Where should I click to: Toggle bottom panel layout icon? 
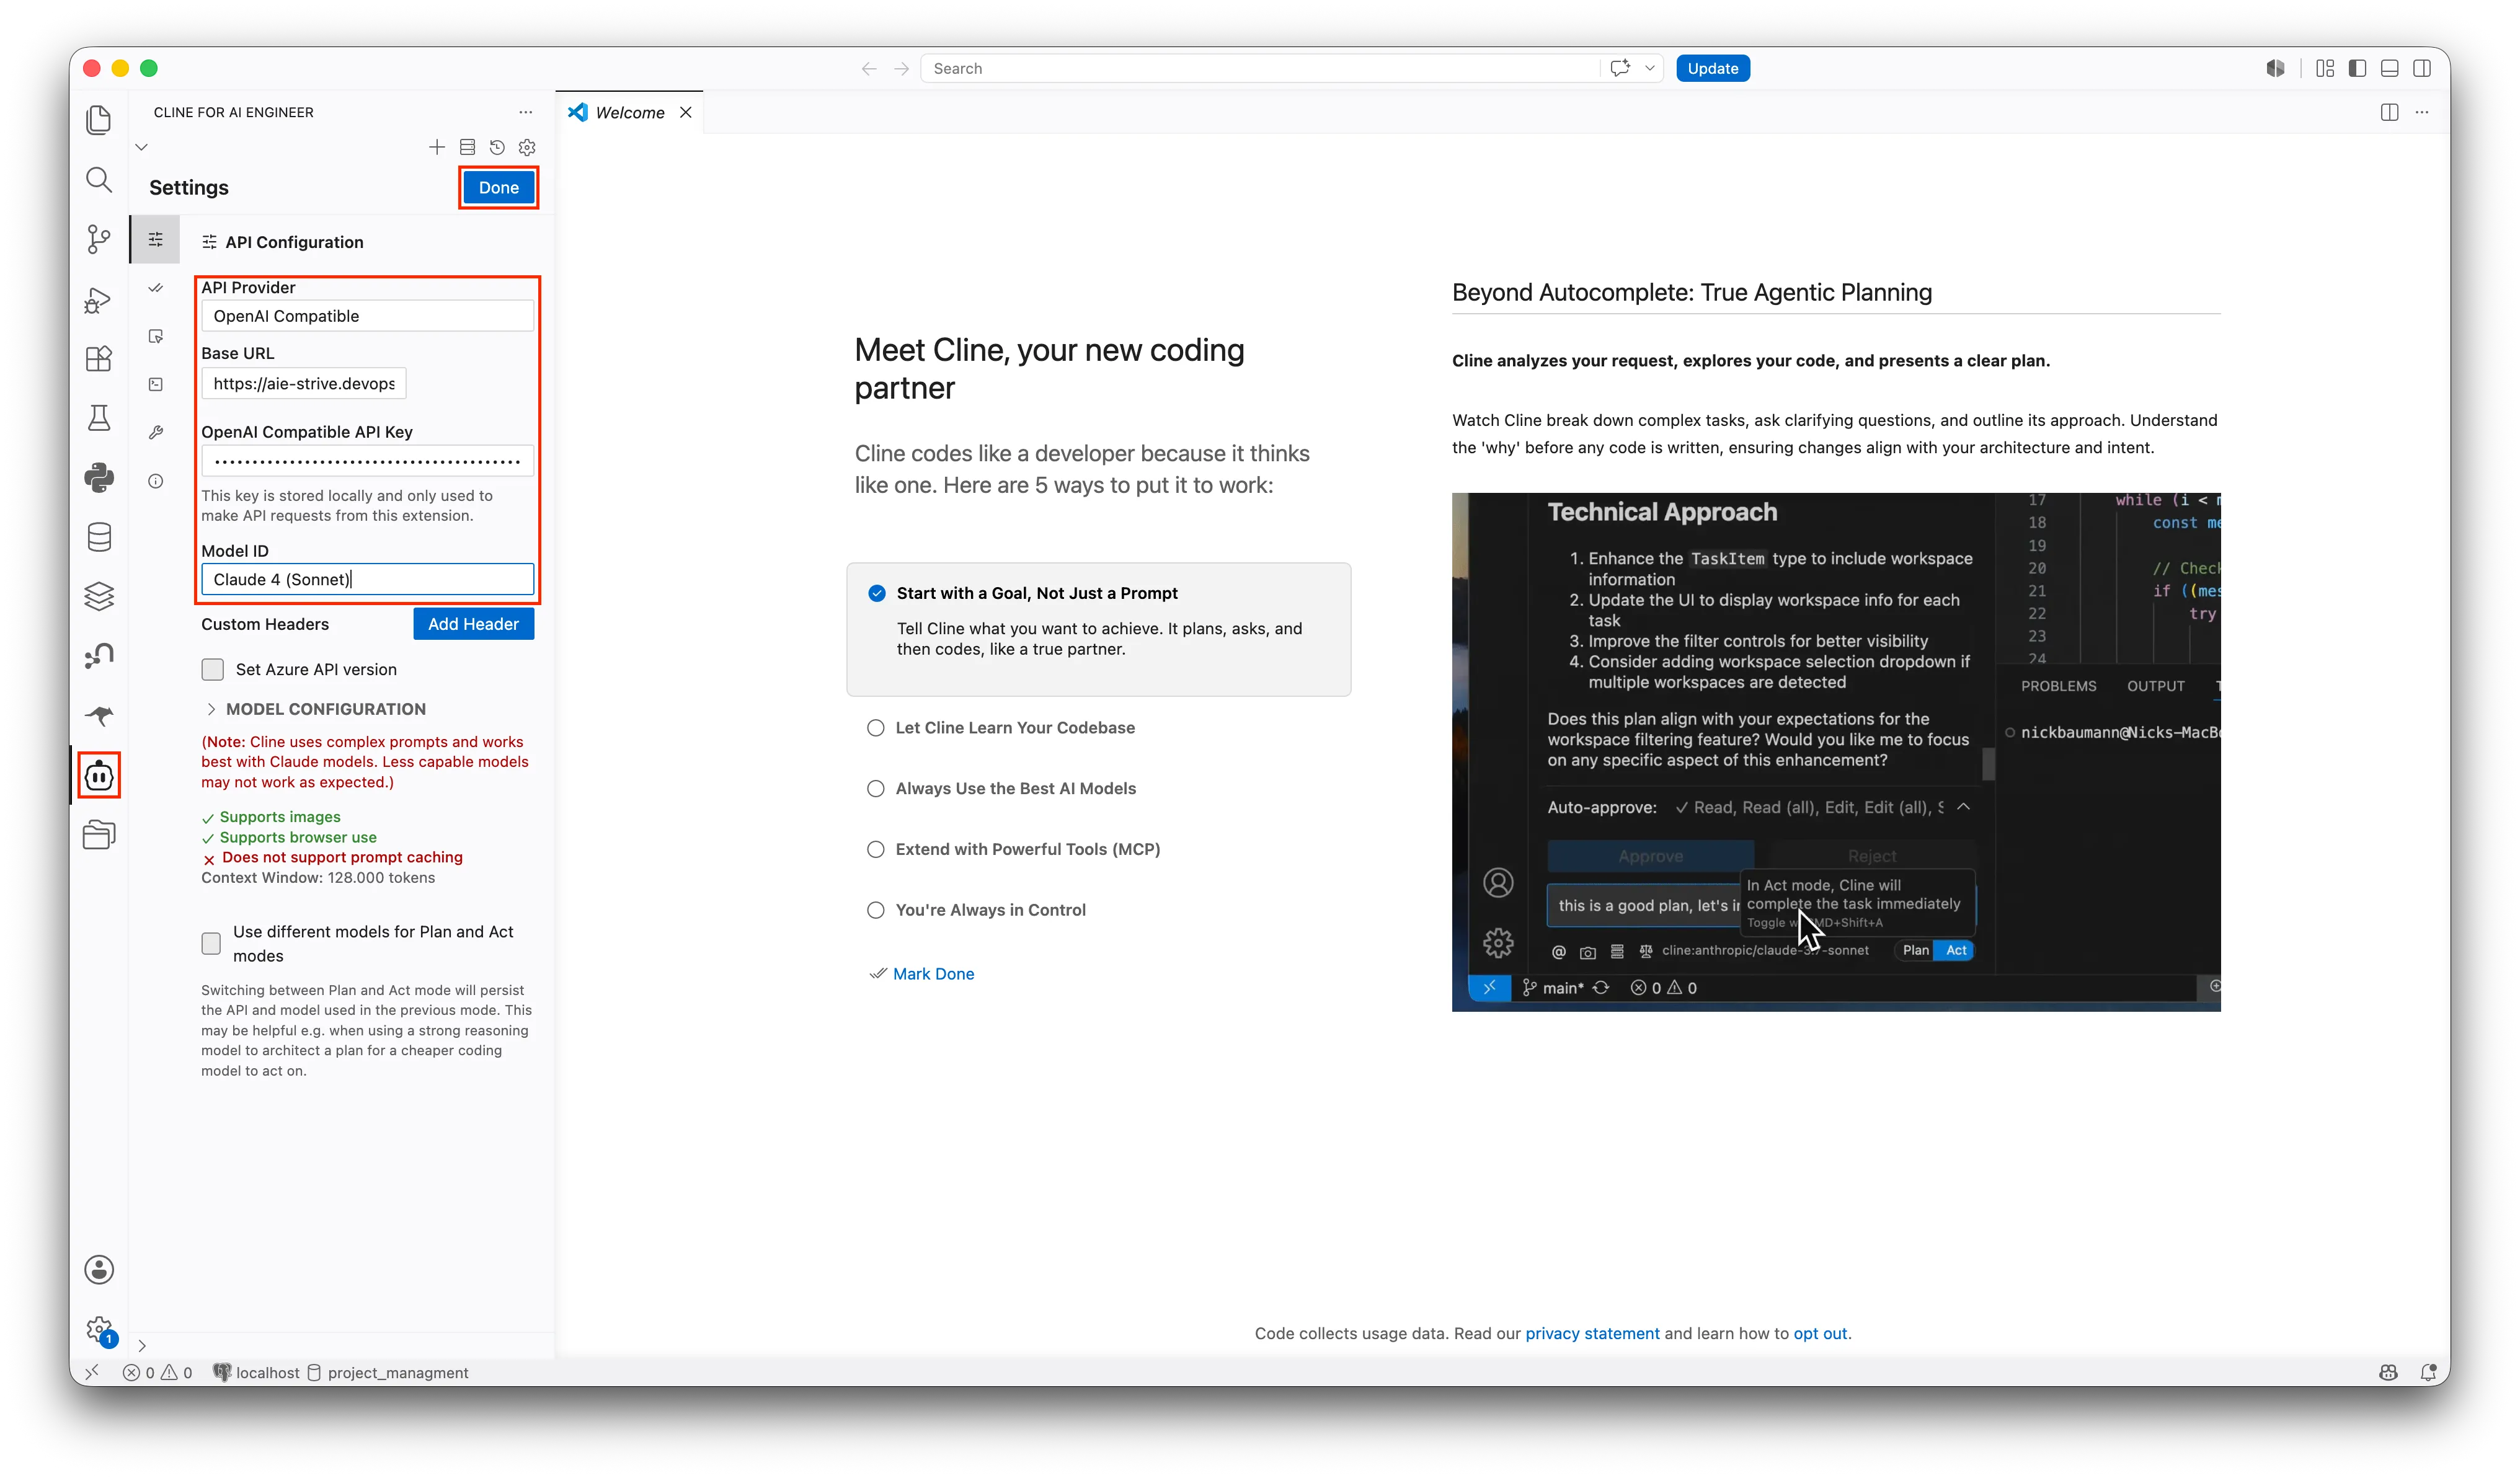tap(2389, 68)
